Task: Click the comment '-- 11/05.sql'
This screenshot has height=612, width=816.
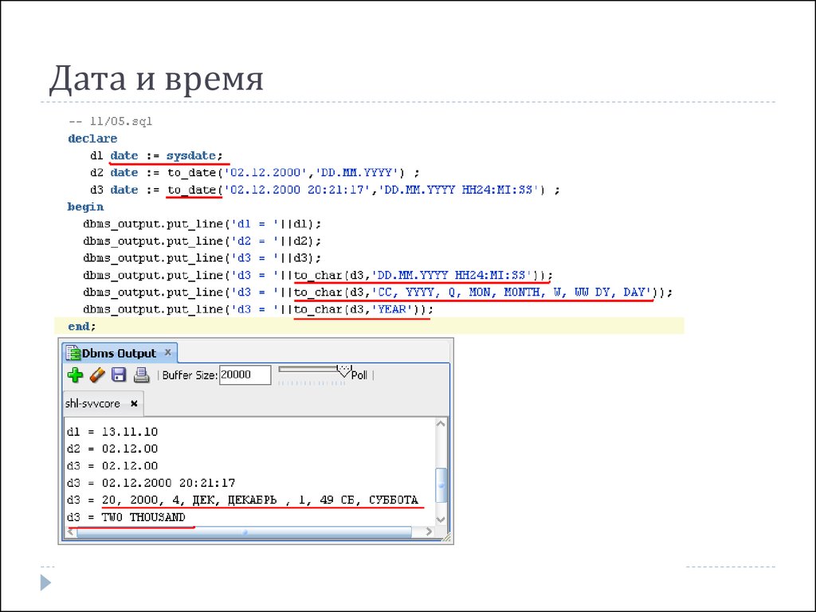Action: 110,121
